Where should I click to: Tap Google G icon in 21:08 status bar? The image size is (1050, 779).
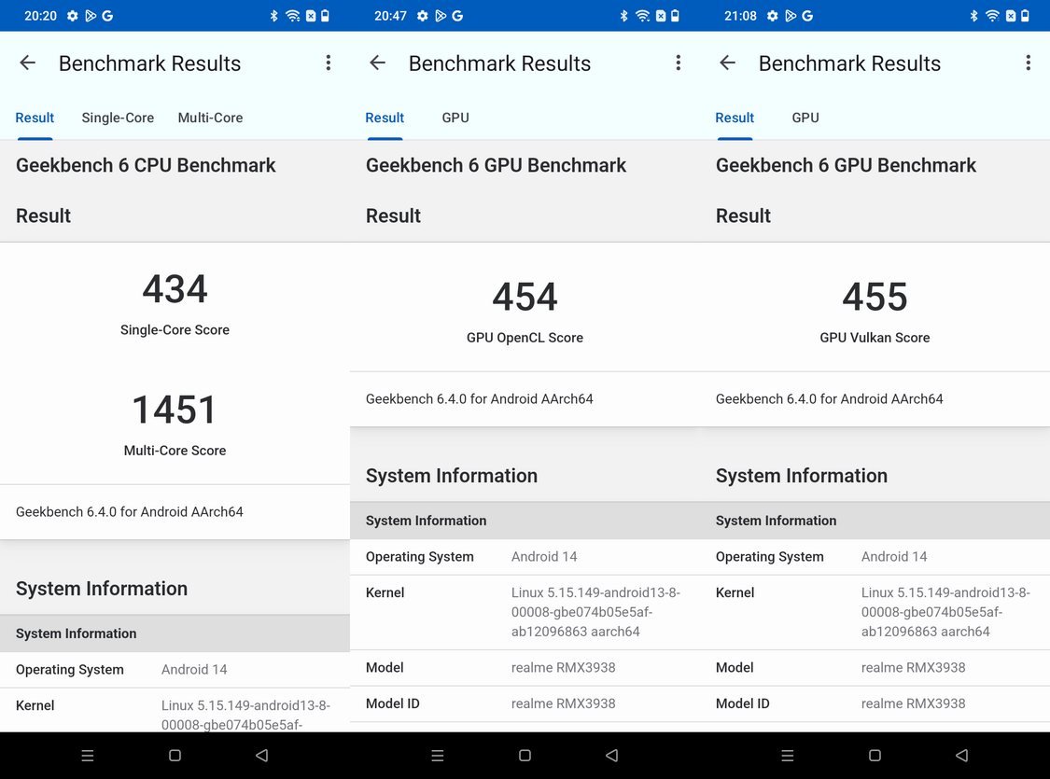tap(807, 15)
